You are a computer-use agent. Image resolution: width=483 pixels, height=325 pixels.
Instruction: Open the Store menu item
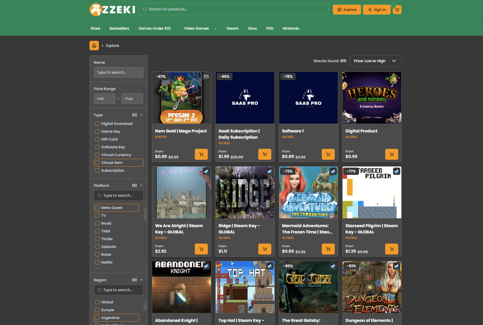95,28
